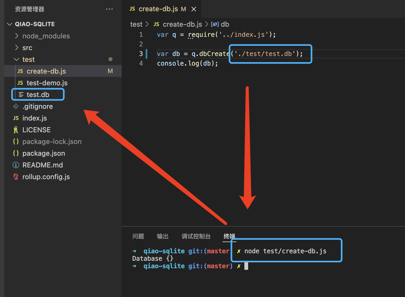Screen dimensions: 405x297
Task: Open the LICENSE file
Action: coord(37,130)
